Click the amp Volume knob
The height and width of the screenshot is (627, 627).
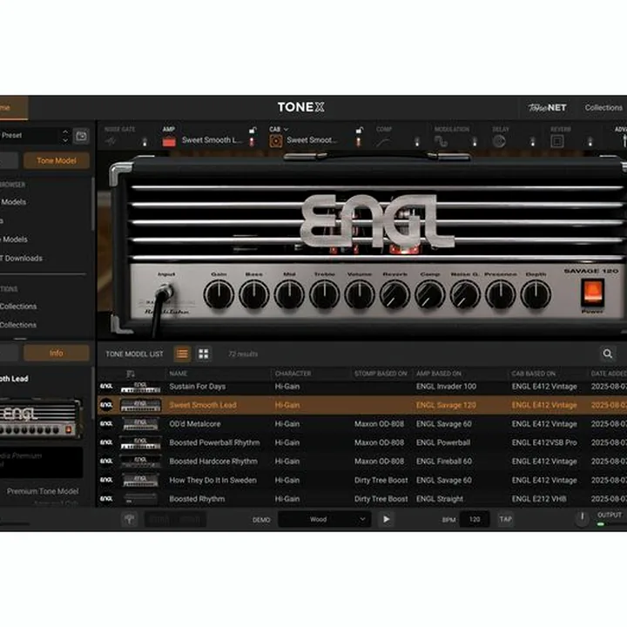tap(360, 294)
